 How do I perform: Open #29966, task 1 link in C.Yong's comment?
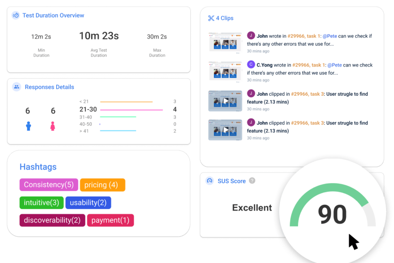(x=309, y=65)
